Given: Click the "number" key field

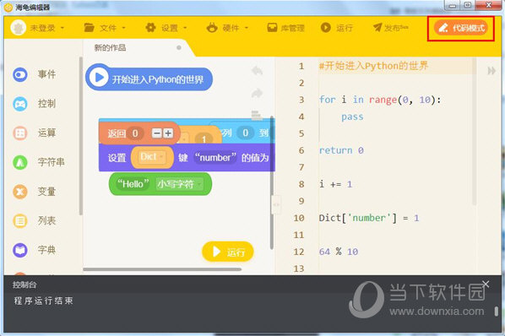Looking at the screenshot, I should tap(215, 157).
